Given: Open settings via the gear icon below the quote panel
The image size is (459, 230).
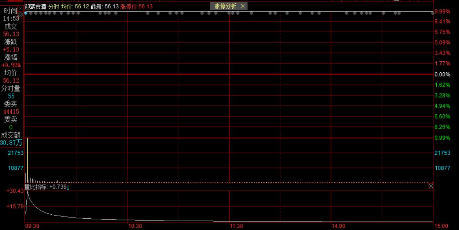Looking at the screenshot, I should point(20,14).
